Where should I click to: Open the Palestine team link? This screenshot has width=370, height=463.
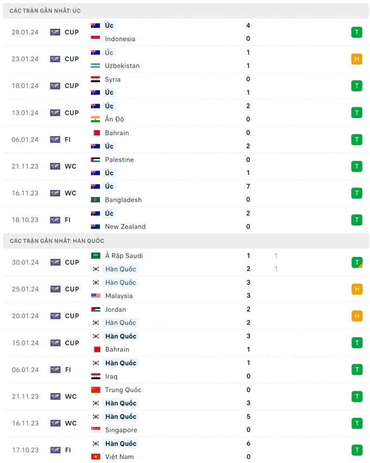(119, 160)
